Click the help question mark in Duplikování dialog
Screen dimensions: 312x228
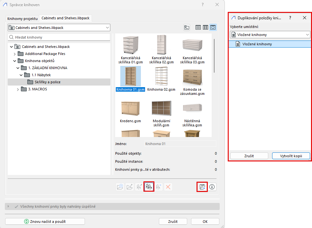click(290, 18)
